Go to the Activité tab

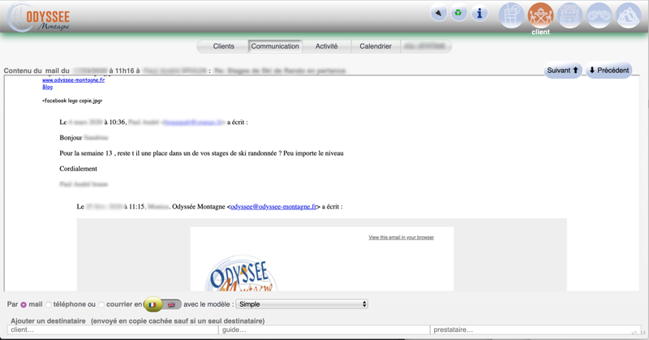[x=326, y=46]
